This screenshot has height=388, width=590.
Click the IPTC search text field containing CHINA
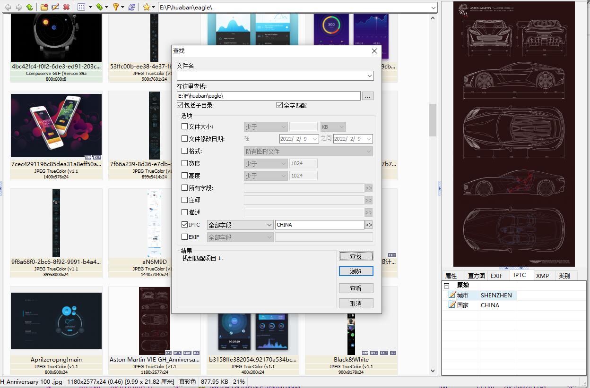[x=319, y=225]
